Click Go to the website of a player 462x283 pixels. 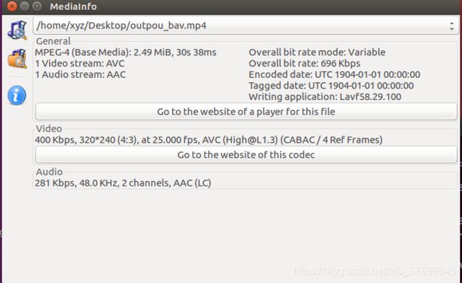pyautogui.click(x=246, y=111)
